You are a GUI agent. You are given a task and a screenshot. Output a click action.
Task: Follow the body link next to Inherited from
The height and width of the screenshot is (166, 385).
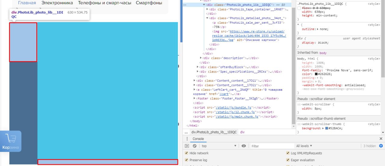tap(323, 53)
